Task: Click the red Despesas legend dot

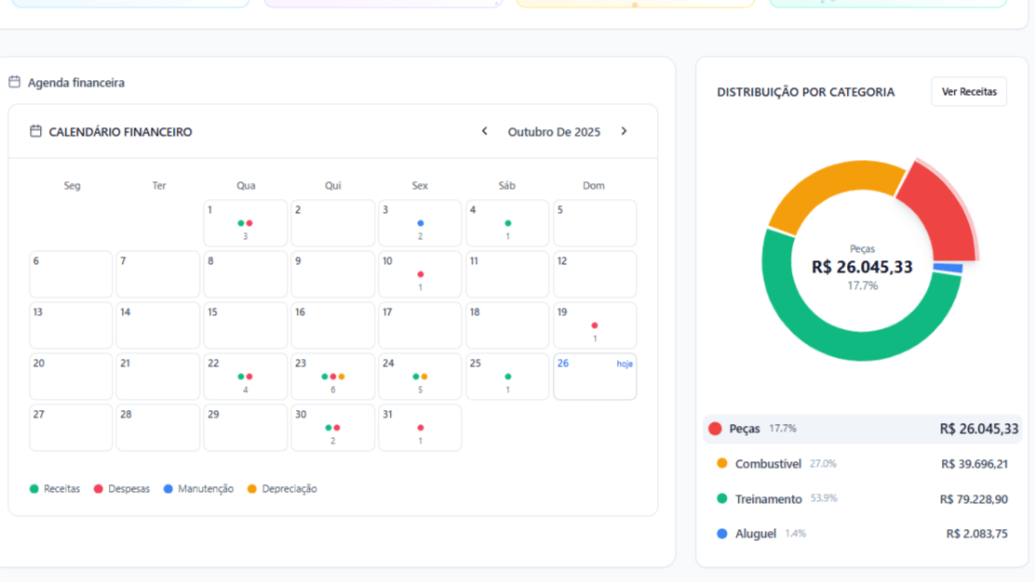Action: coord(99,489)
